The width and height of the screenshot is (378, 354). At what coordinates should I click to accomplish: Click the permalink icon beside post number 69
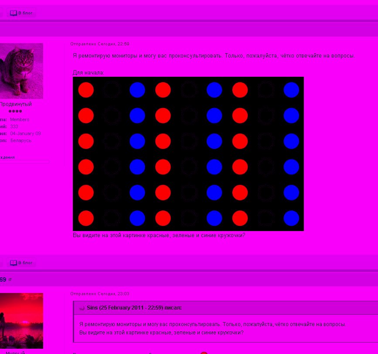tap(10, 279)
